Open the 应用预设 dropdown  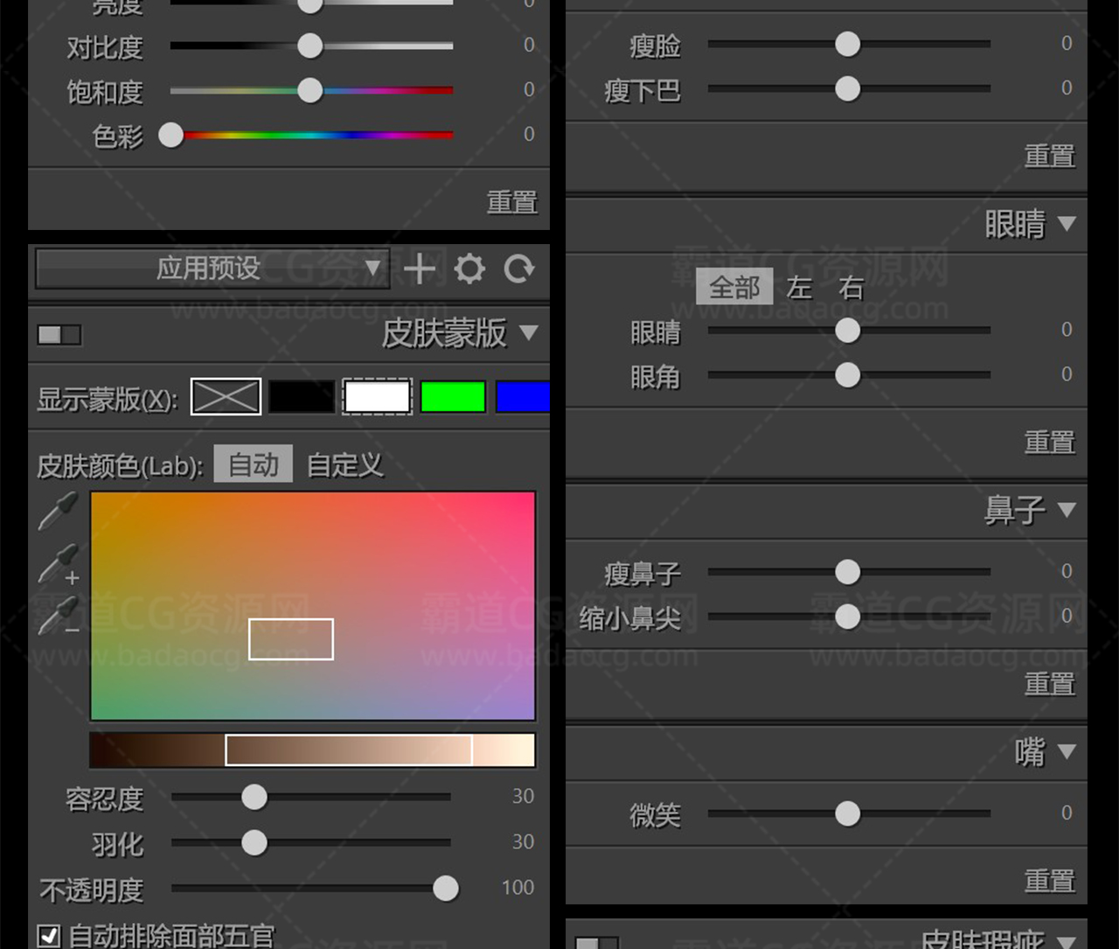pos(212,269)
